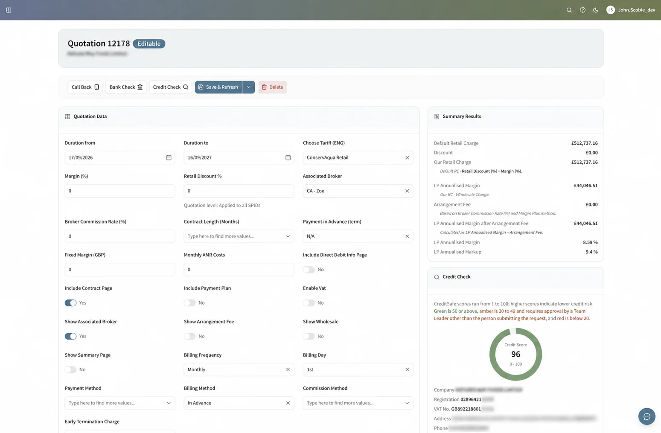Expand the Contract Length (Months) dropdown
The width and height of the screenshot is (661, 433).
click(239, 236)
